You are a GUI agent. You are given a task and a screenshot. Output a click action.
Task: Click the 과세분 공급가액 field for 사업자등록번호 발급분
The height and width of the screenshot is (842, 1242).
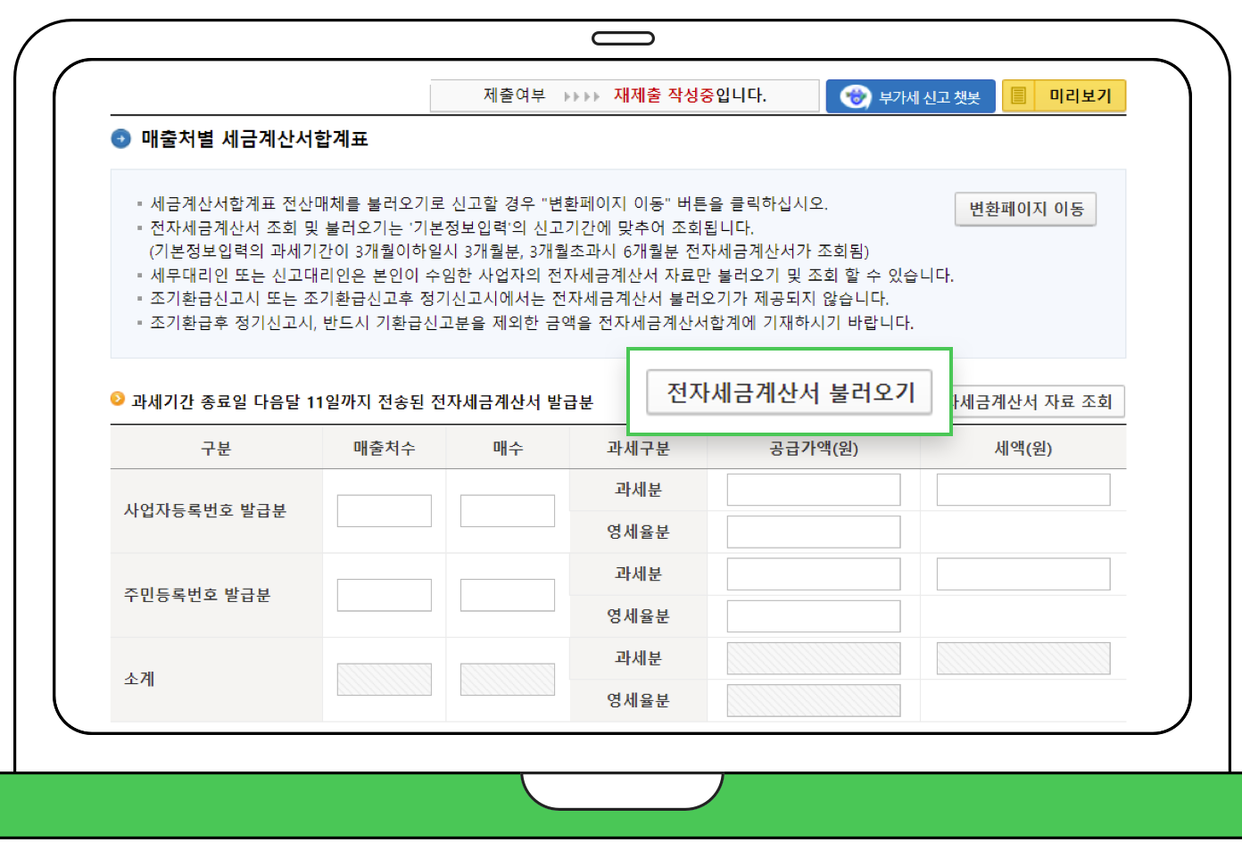coord(813,489)
